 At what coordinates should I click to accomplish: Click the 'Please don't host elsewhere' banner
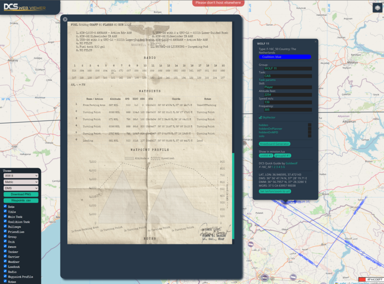click(x=218, y=3)
